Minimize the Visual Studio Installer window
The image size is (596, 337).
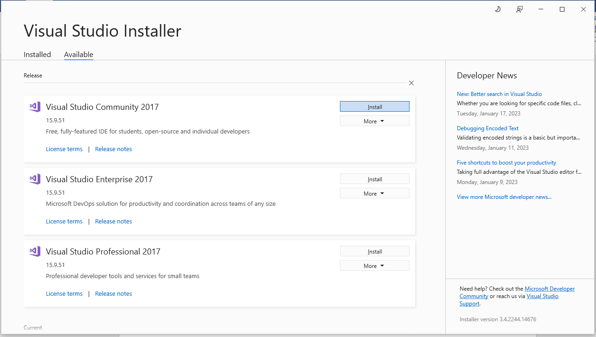pyautogui.click(x=541, y=9)
